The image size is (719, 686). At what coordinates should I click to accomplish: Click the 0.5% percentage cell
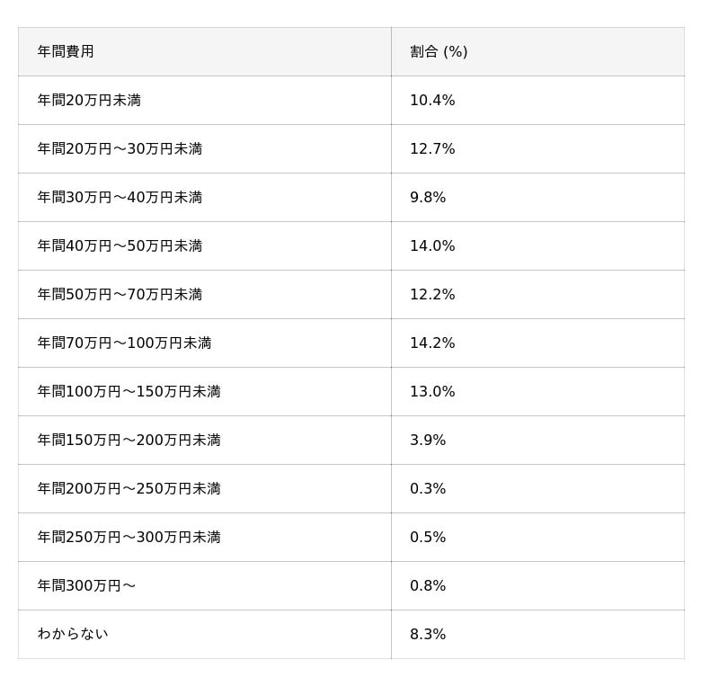pos(428,538)
